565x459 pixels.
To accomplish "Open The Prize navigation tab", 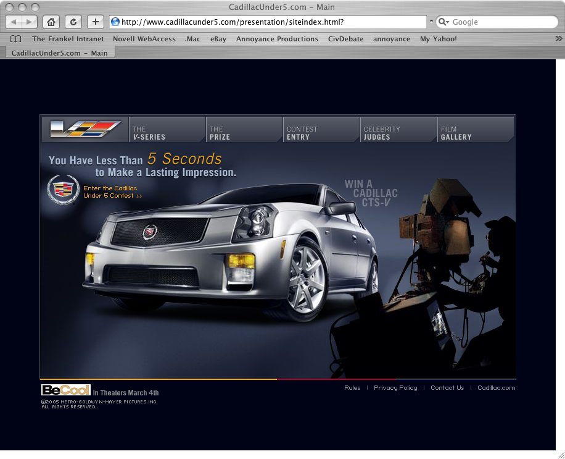I will (244, 130).
